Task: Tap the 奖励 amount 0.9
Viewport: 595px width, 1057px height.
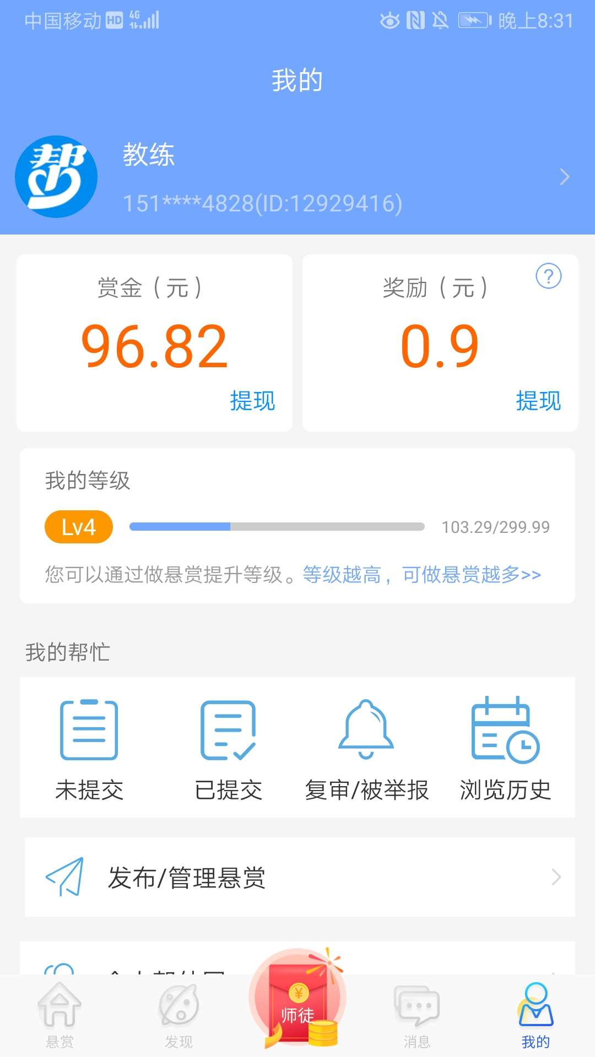Action: click(440, 346)
